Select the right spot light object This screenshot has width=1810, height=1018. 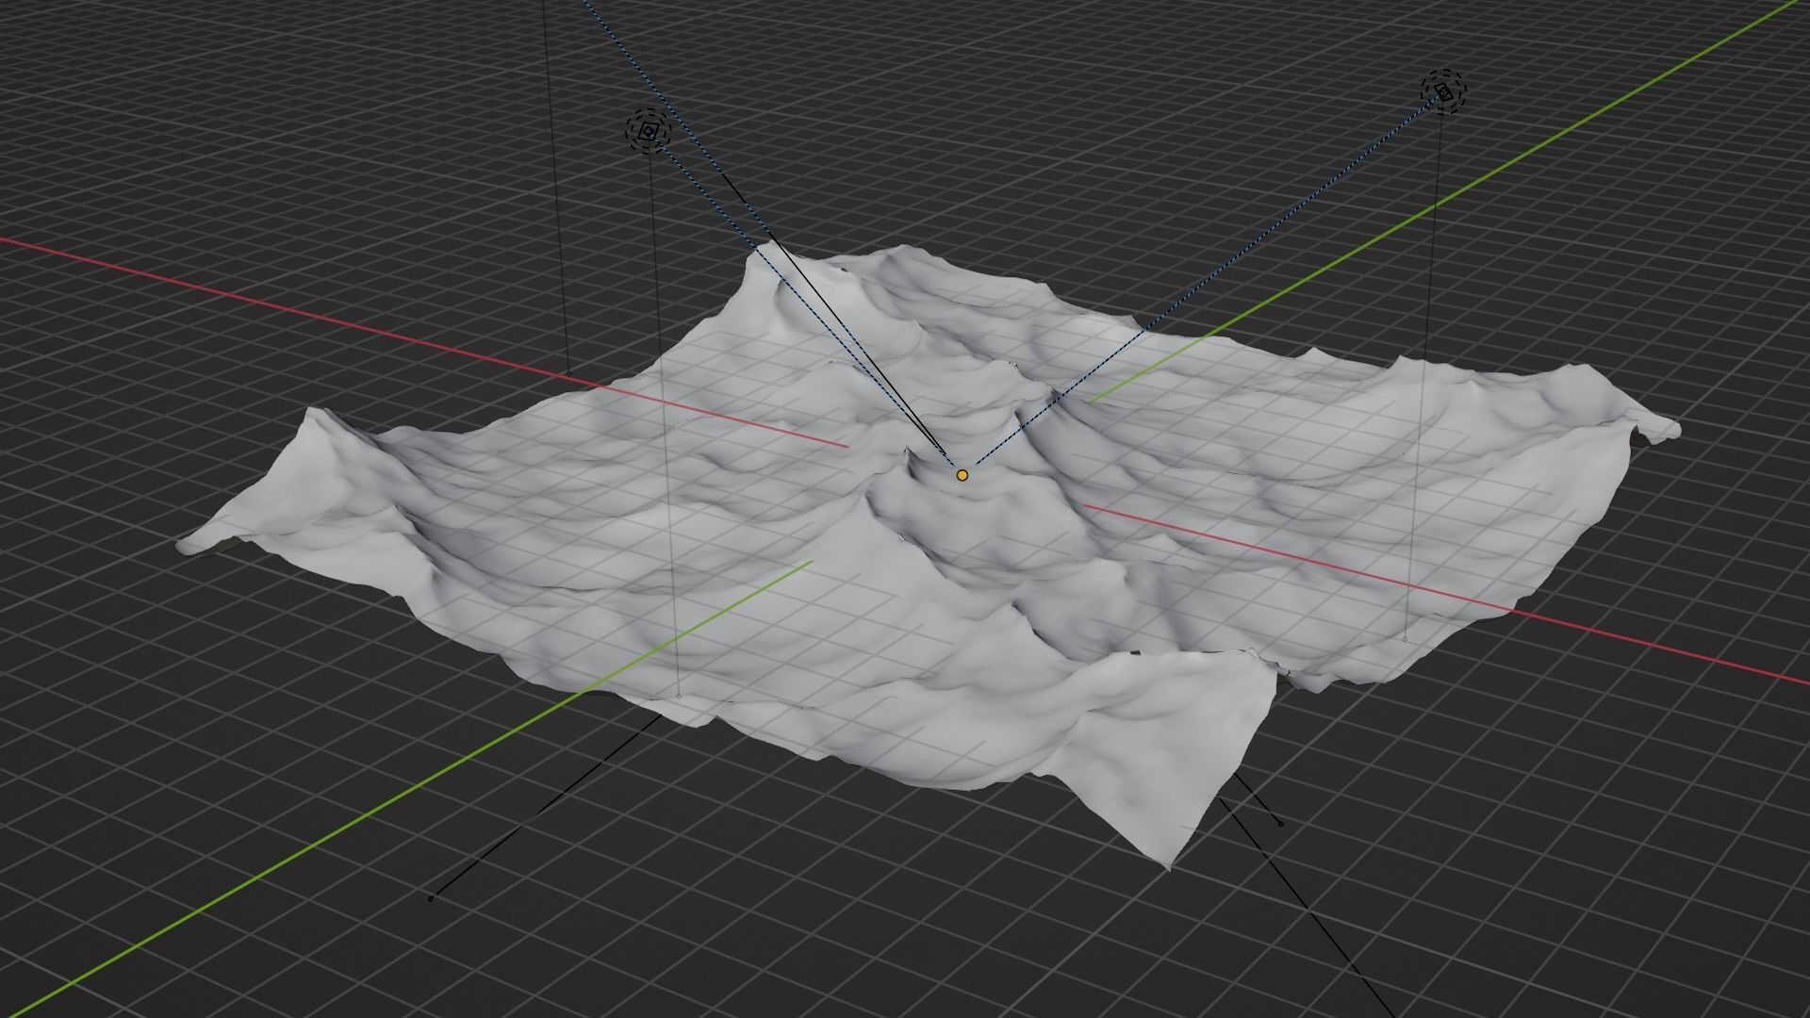pos(1443,92)
